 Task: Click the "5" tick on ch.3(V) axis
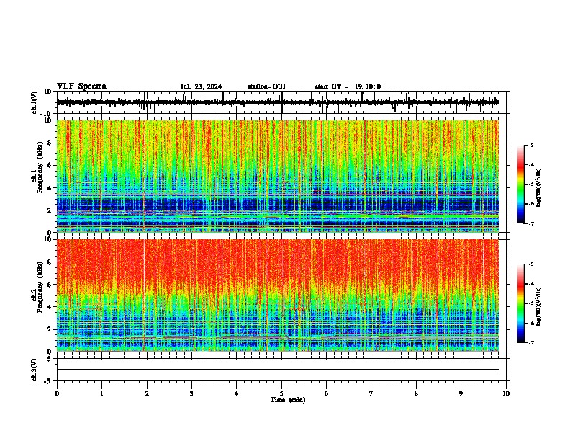[x=50, y=358]
